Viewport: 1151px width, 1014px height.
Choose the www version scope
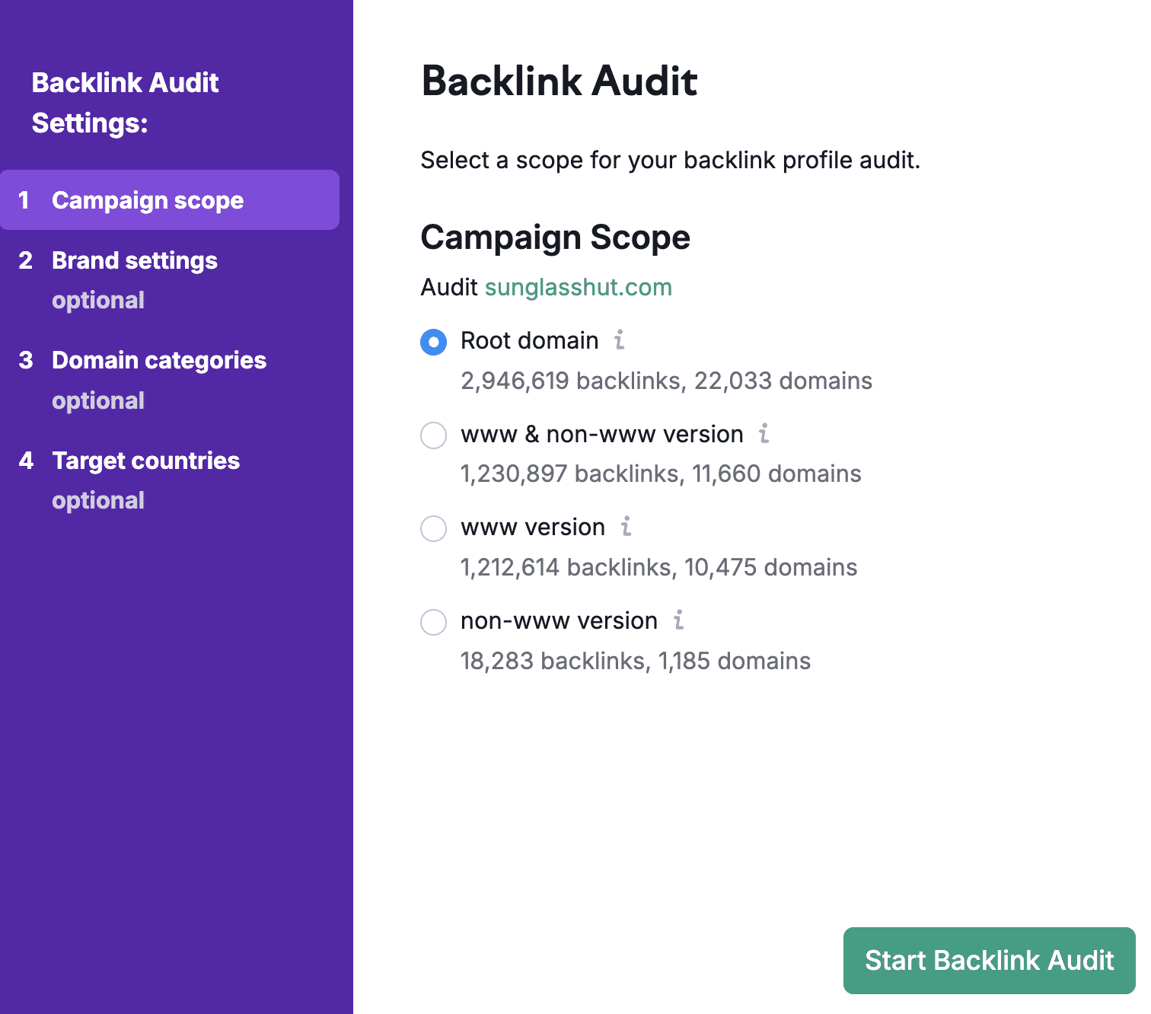pos(432,528)
